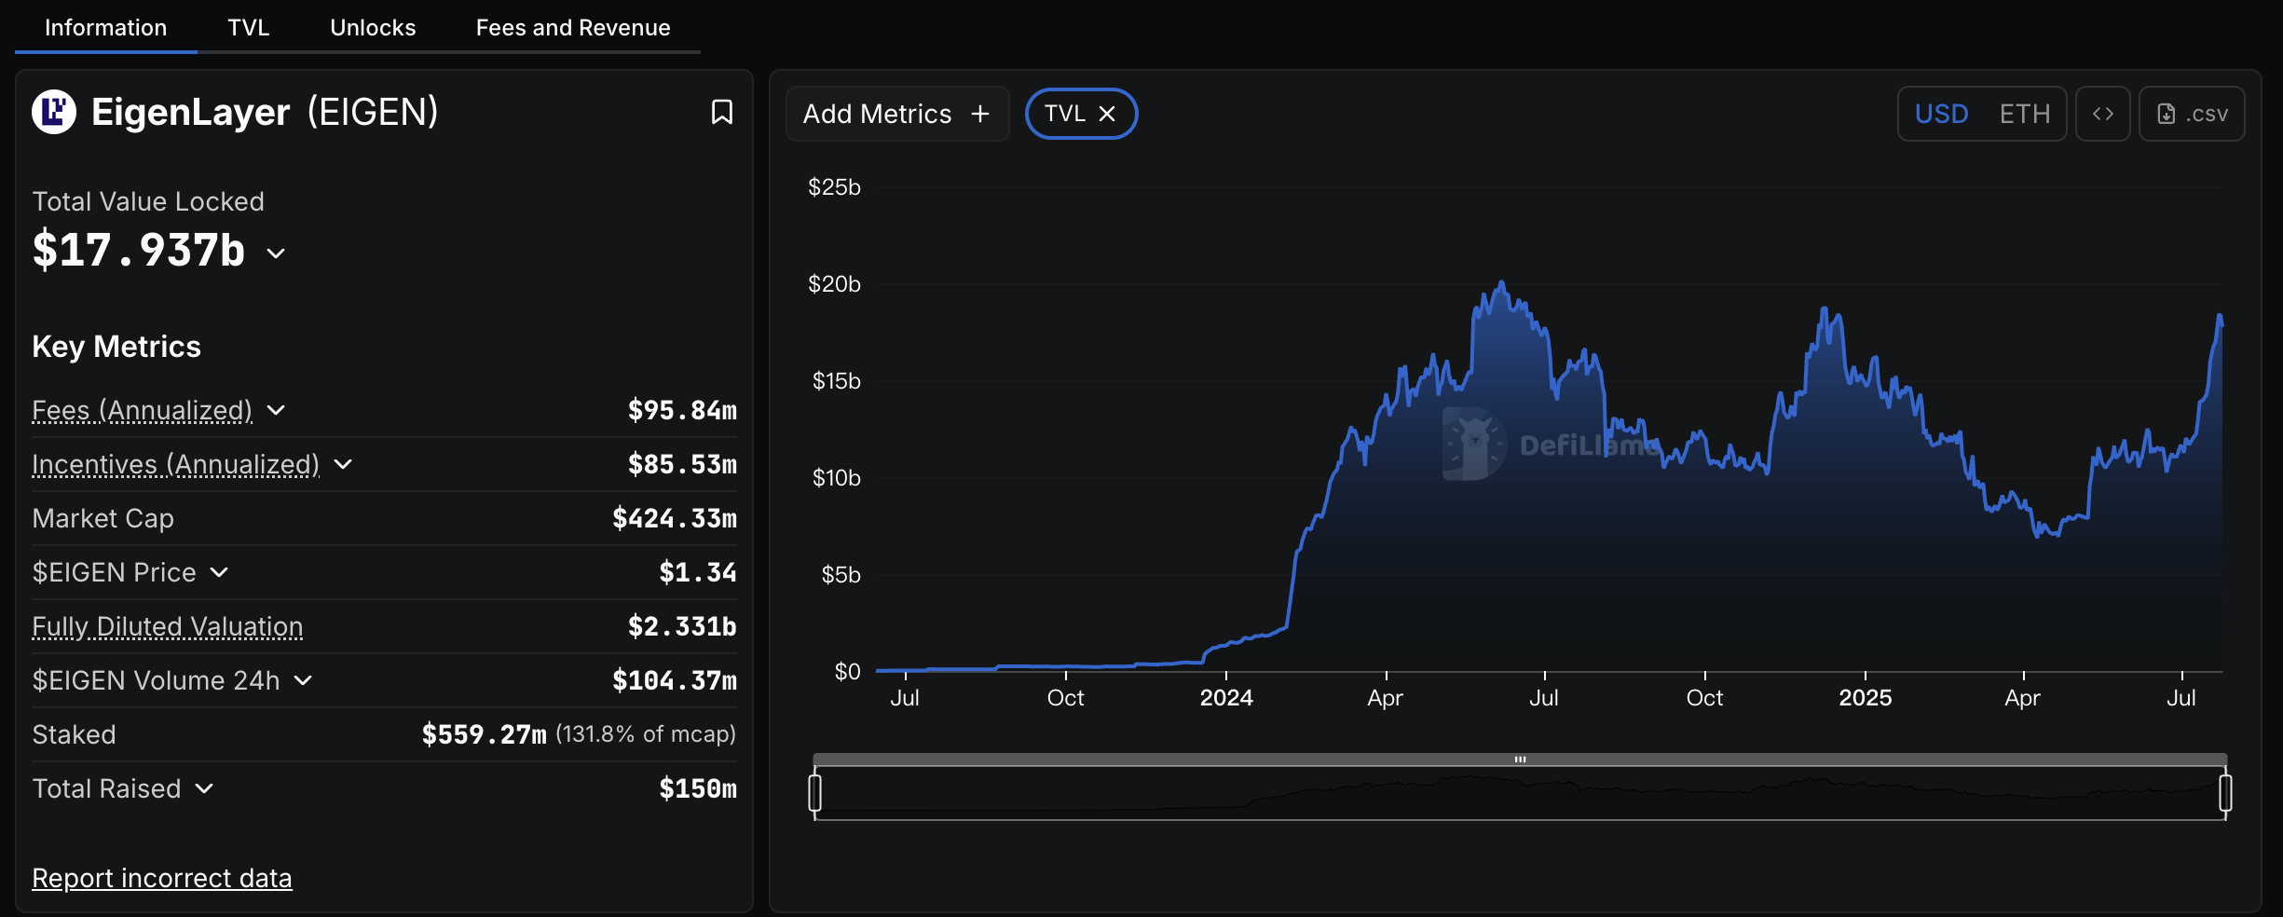The image size is (2283, 917).
Task: Click the 2024 label on the chart axis
Action: click(x=1226, y=698)
